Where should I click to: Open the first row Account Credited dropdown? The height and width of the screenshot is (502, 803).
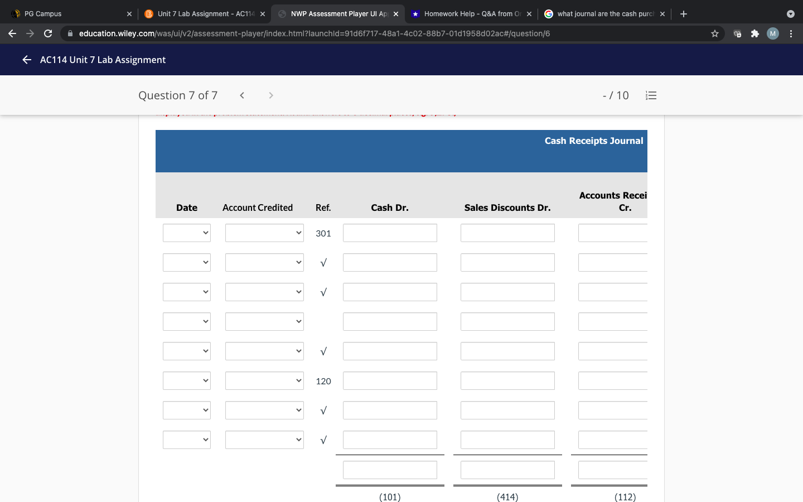click(x=264, y=233)
